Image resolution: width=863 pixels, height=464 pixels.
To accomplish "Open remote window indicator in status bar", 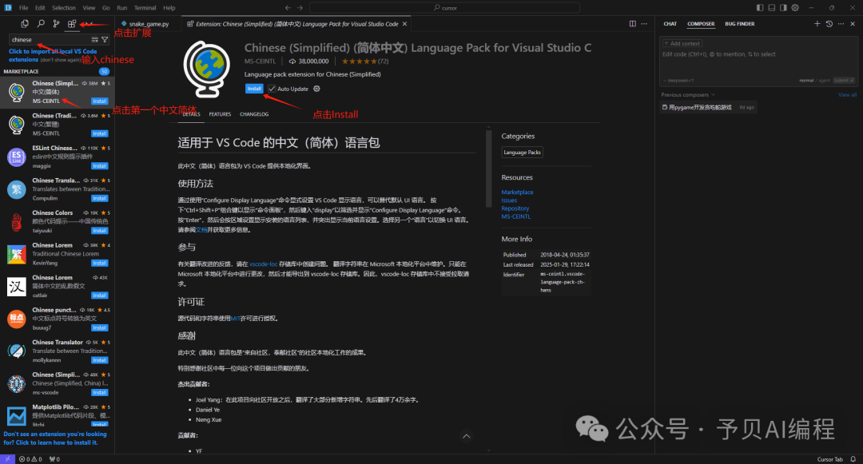I will (x=8, y=459).
